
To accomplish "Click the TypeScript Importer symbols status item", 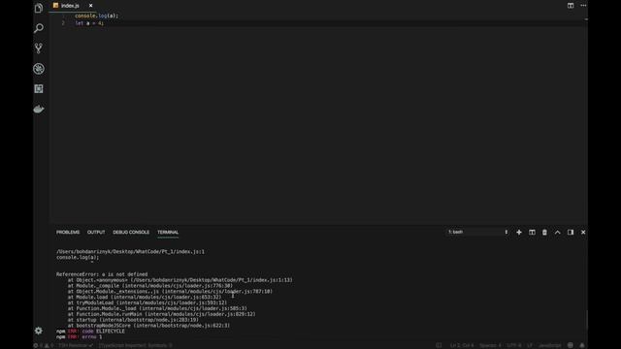I will (136, 345).
